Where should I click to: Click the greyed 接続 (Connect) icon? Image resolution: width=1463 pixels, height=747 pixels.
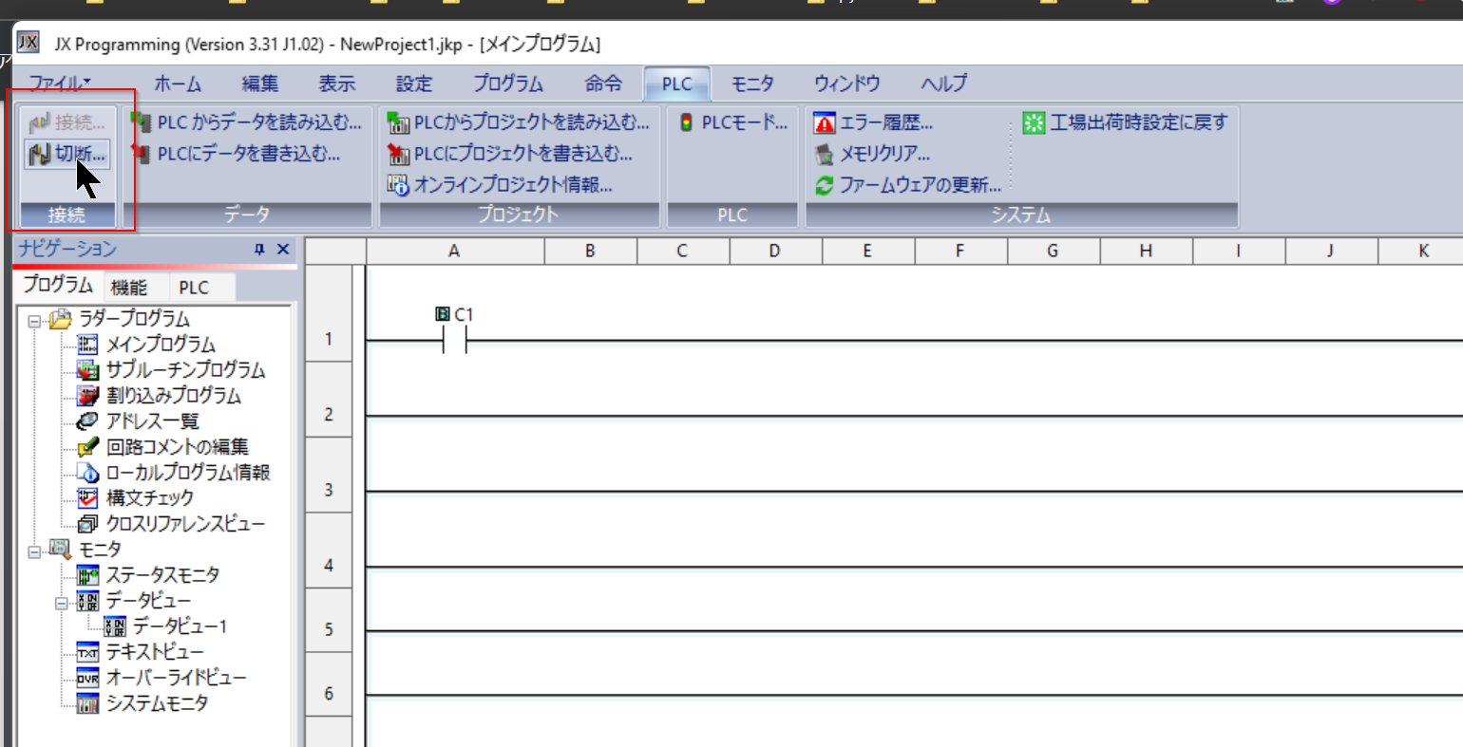(40, 122)
